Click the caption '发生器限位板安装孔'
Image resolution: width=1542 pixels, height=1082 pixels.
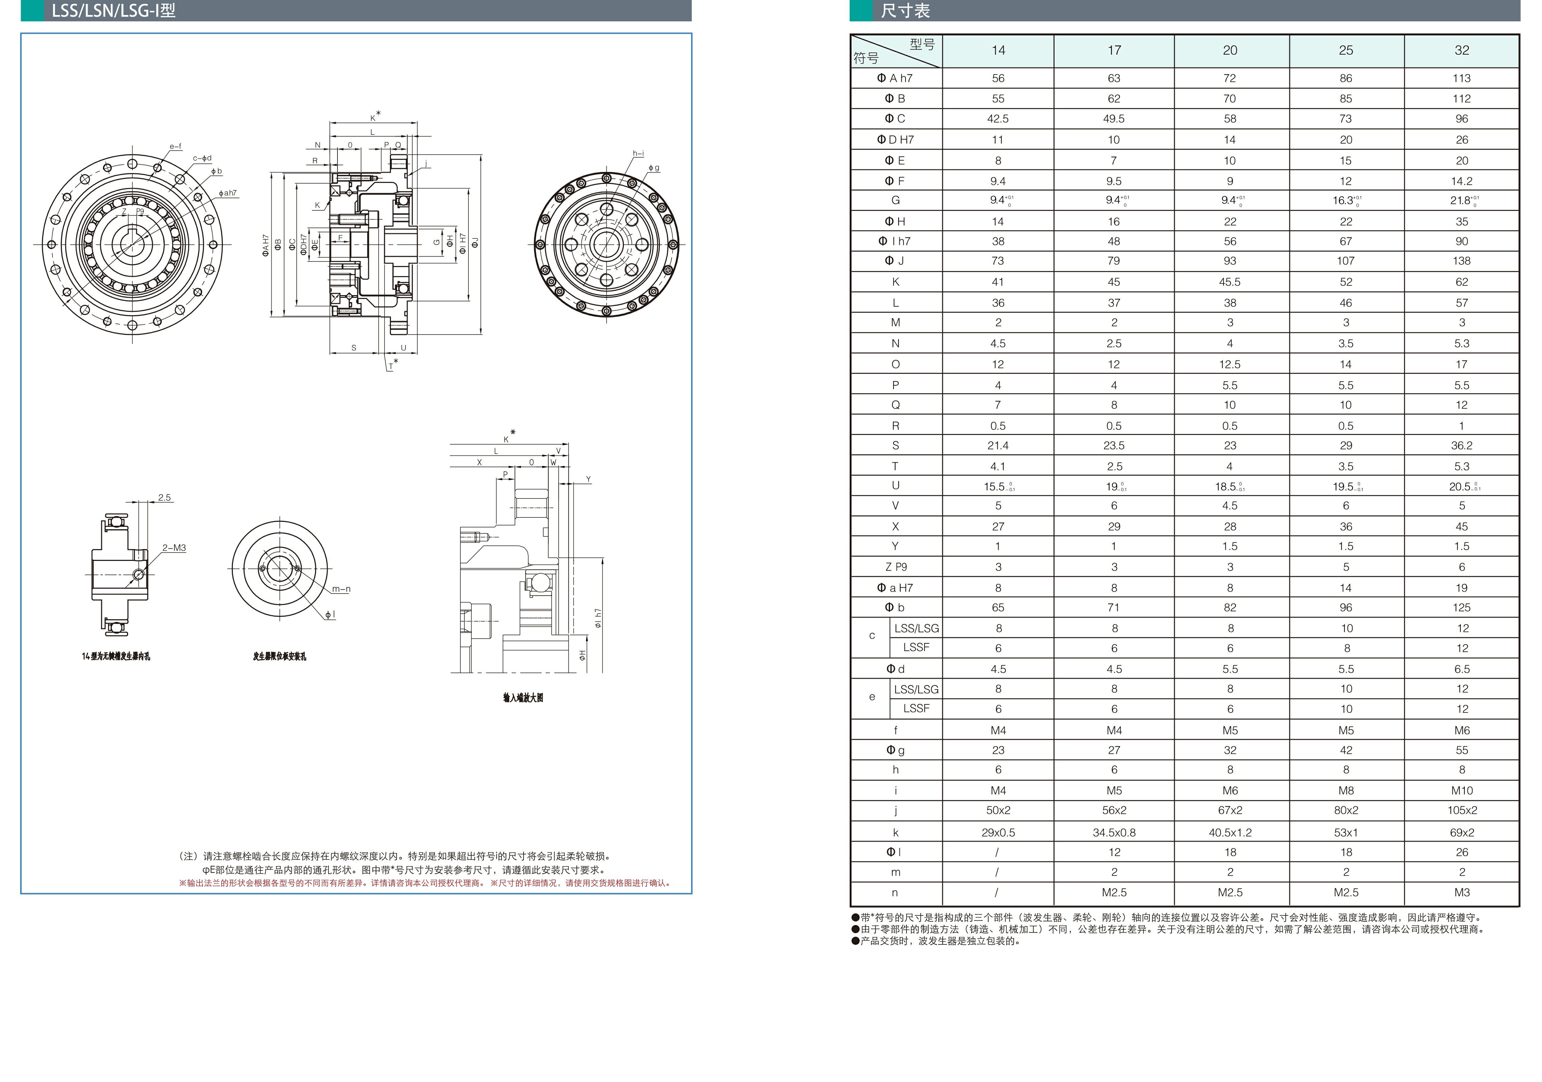point(279,656)
